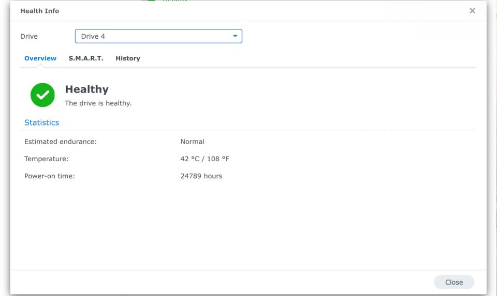Click the Temperature label
This screenshot has width=497, height=296.
[x=47, y=159]
